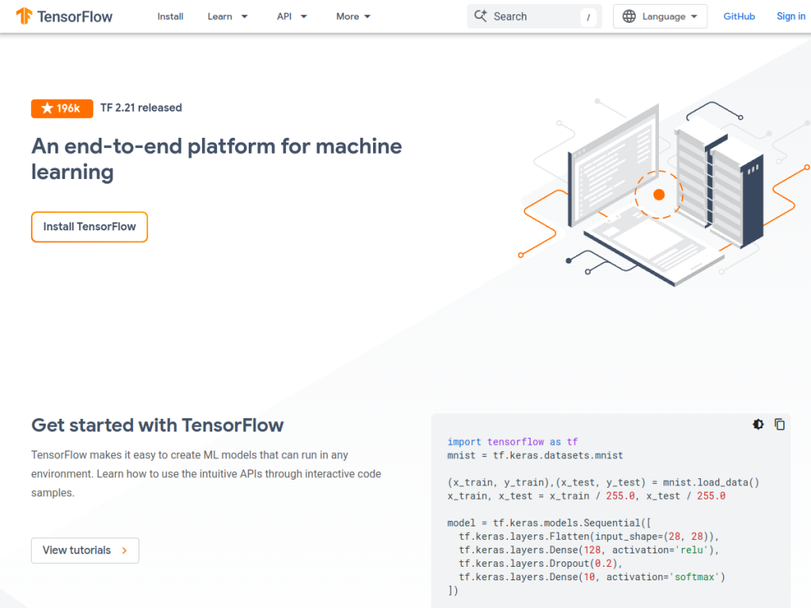Expand the API dropdown menu
Image resolution: width=811 pixels, height=608 pixels.
click(x=291, y=17)
